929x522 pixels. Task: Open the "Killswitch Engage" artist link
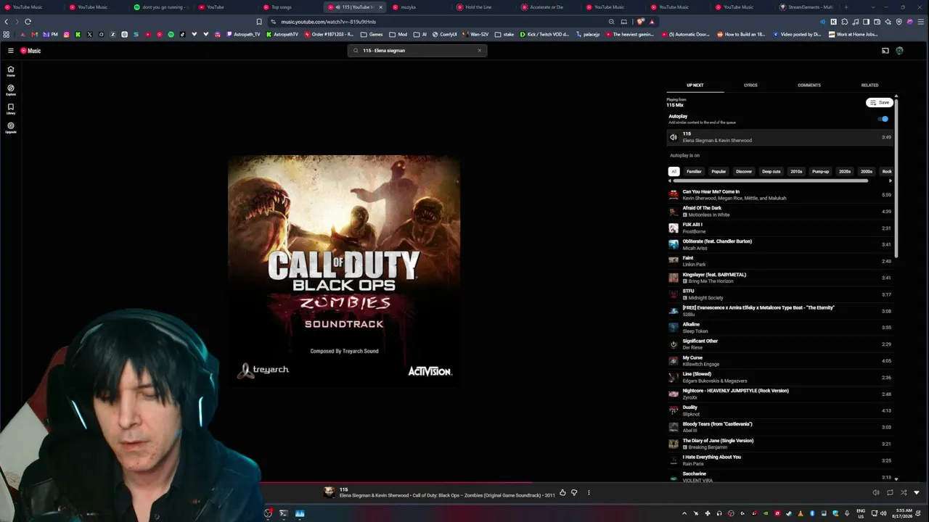coord(701,364)
